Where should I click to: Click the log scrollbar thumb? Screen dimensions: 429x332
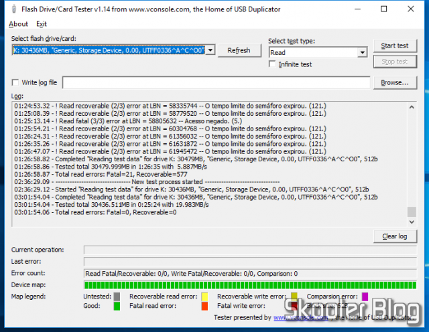coord(412,212)
